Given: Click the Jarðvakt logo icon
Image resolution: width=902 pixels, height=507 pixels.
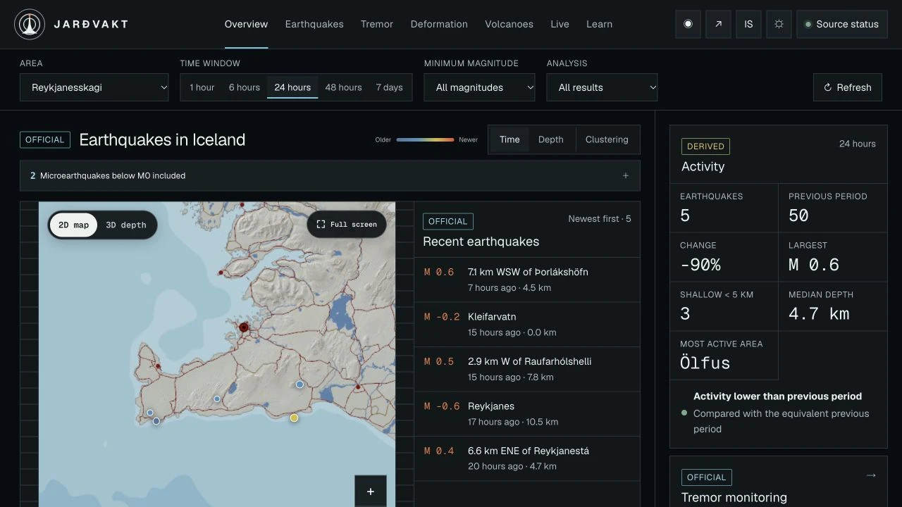Looking at the screenshot, I should [30, 24].
